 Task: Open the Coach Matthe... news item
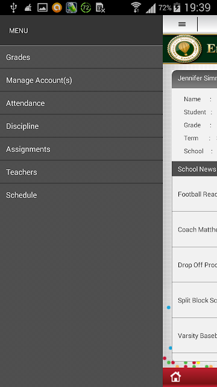point(194,229)
